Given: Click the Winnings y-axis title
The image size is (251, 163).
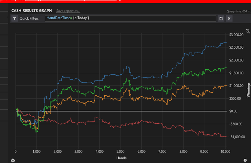Looking at the screenshot, I should pyautogui.click(x=248, y=90).
